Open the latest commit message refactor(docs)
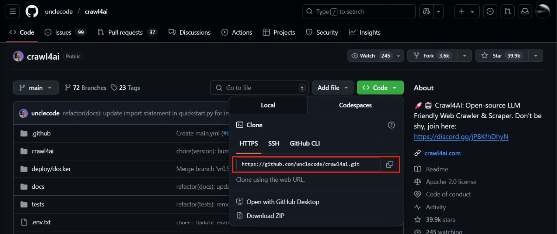Image resolution: width=557 pixels, height=234 pixels. tap(146, 113)
